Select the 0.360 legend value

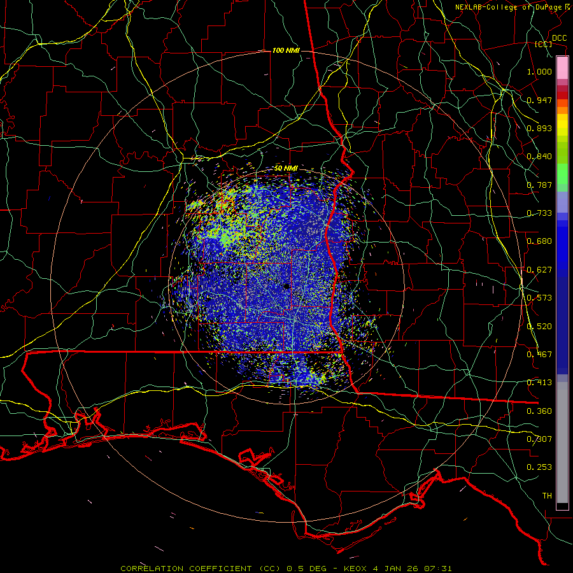539,411
